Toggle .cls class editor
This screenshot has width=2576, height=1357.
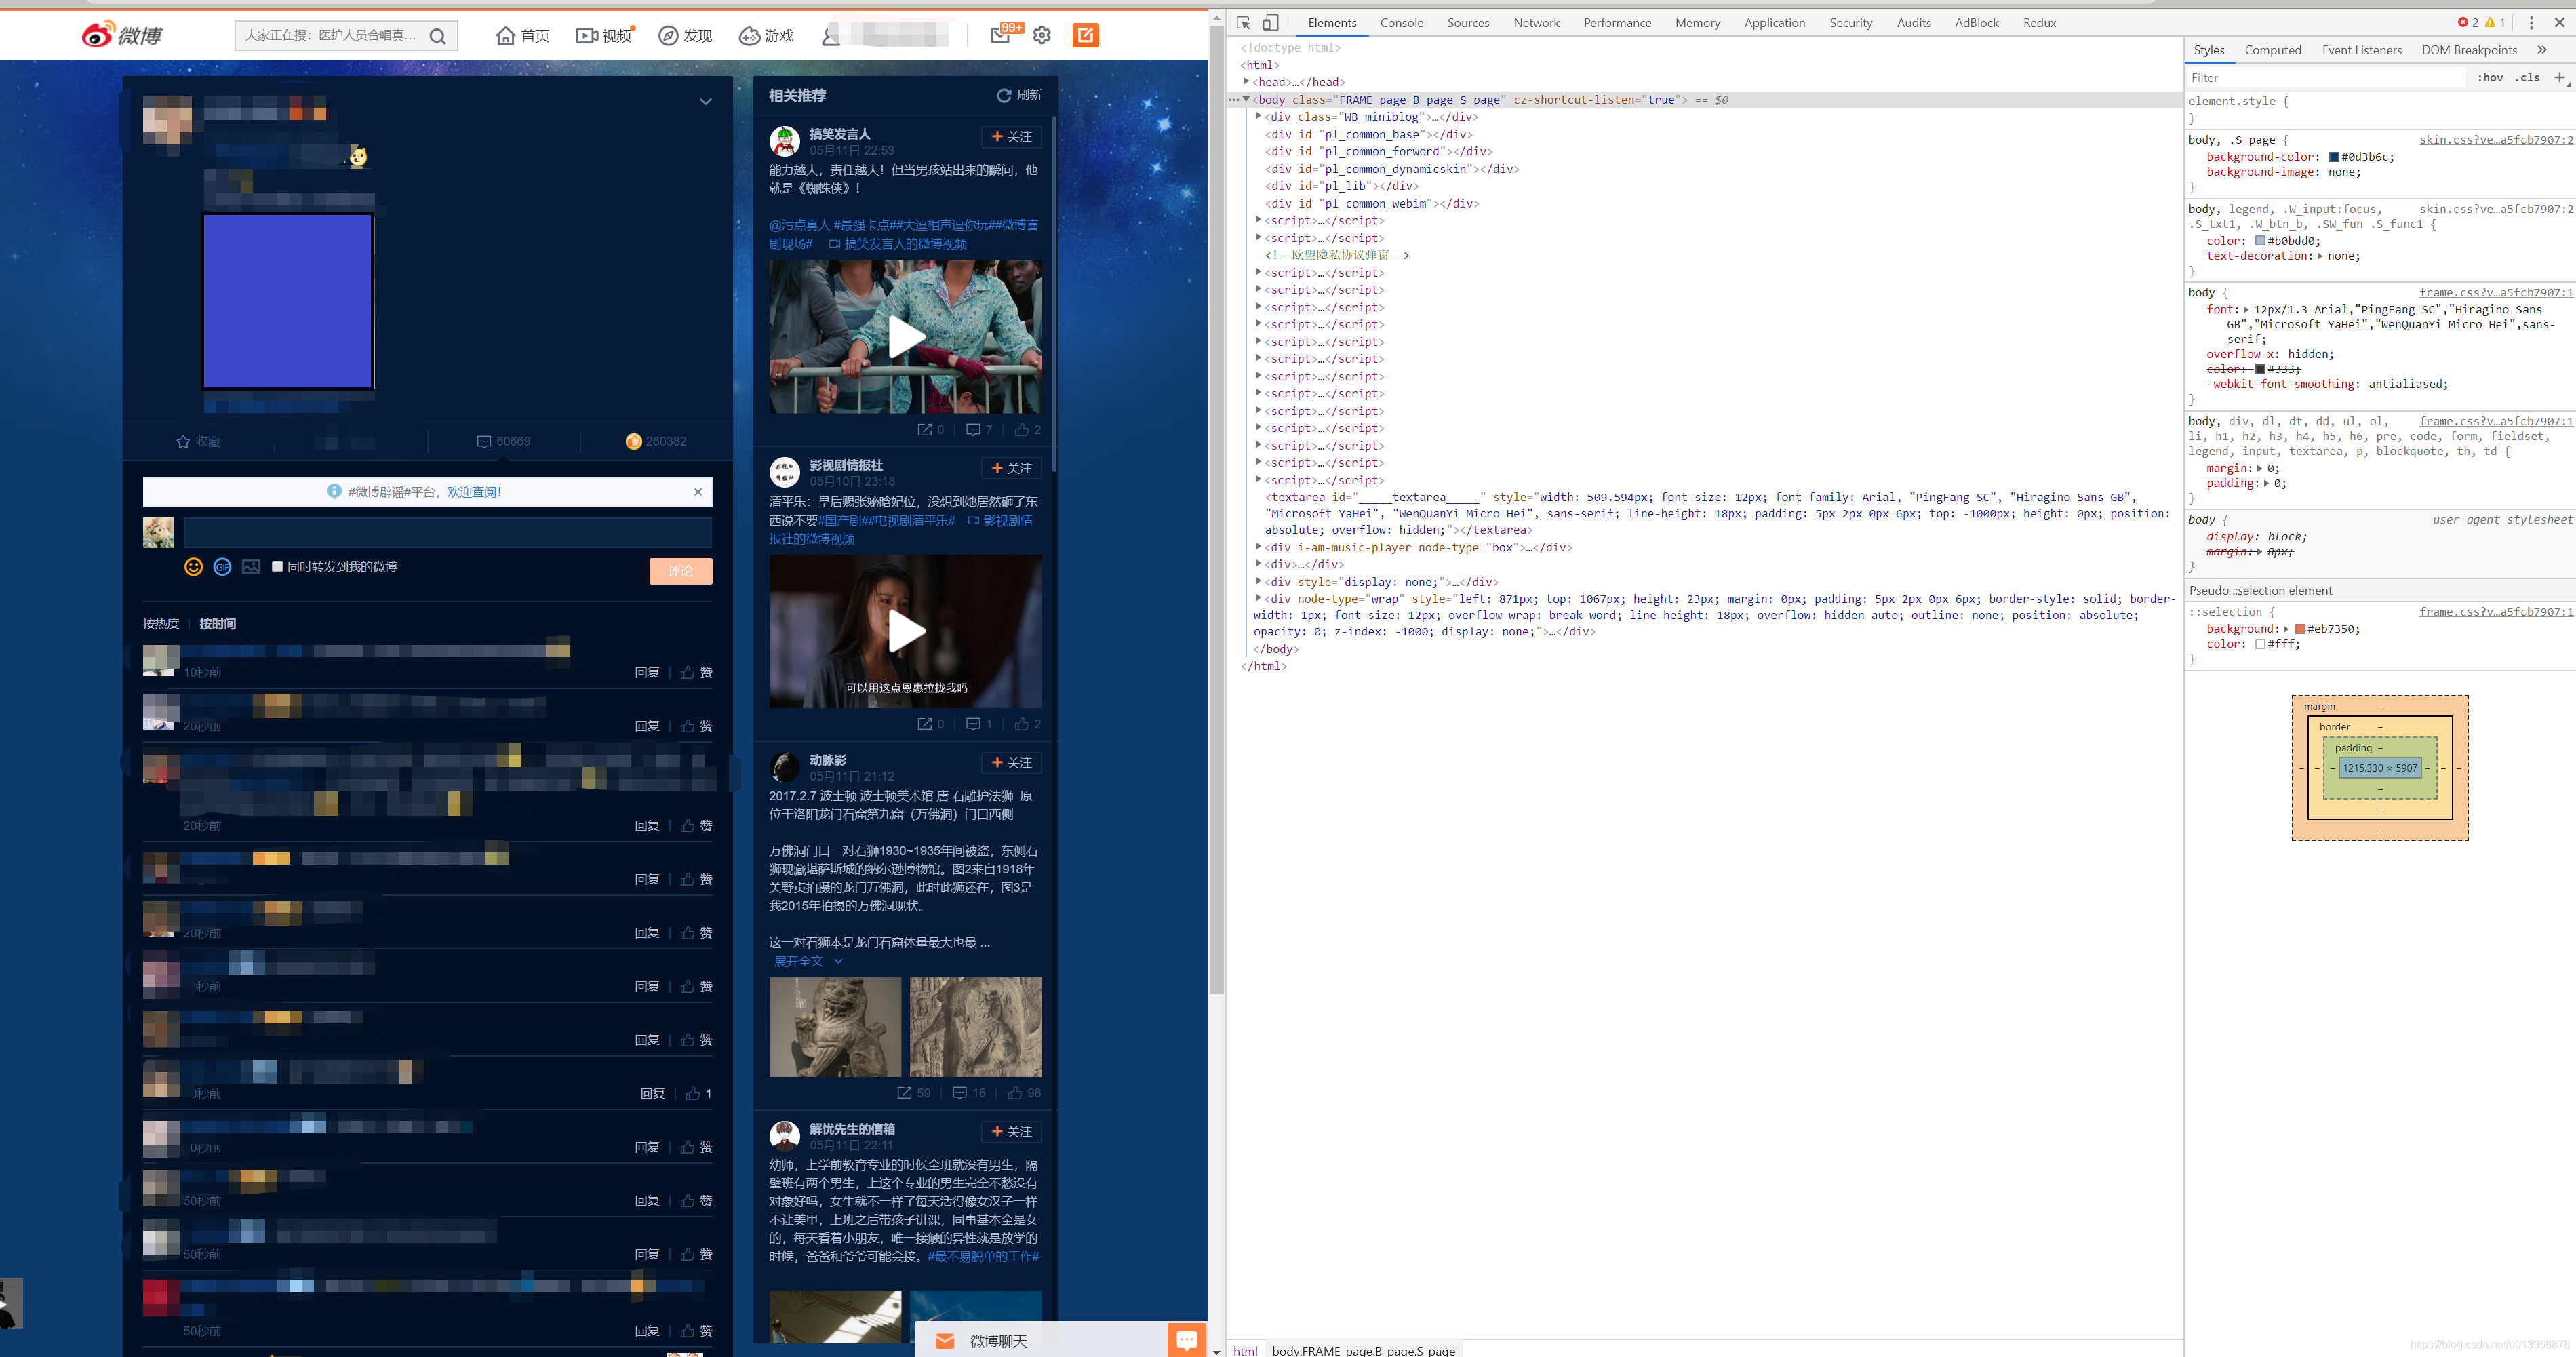2528,77
